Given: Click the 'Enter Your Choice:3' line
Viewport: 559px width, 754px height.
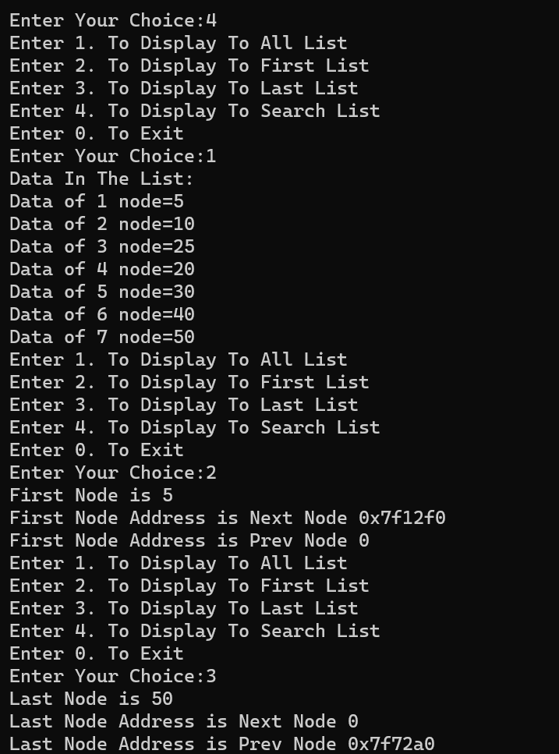Looking at the screenshot, I should (112, 676).
